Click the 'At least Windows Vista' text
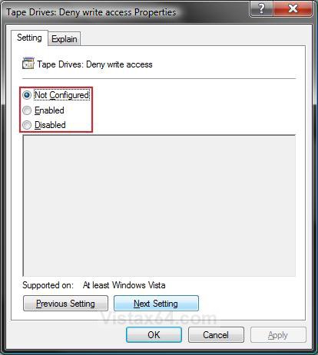The image size is (318, 355). click(124, 285)
